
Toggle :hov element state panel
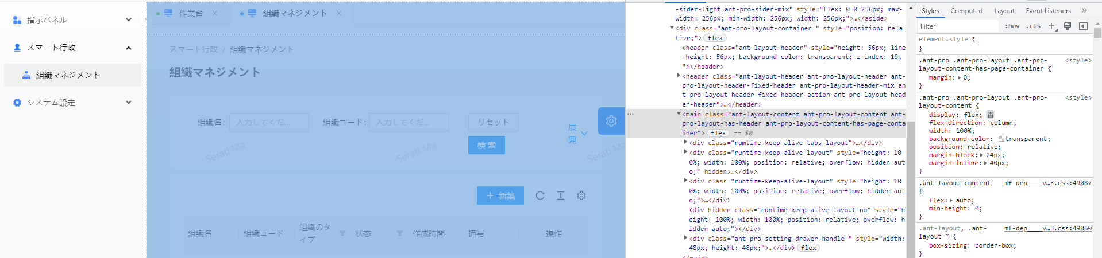(x=1012, y=26)
